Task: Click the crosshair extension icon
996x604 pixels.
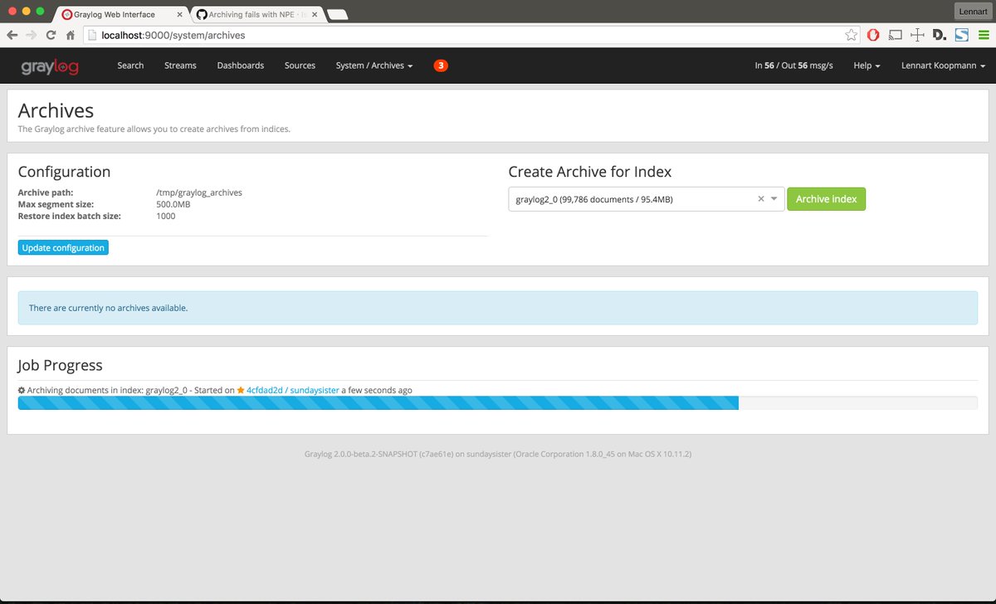Action: 916,35
